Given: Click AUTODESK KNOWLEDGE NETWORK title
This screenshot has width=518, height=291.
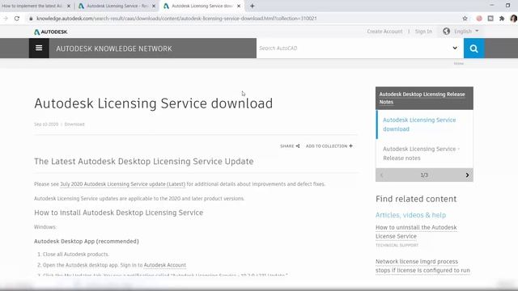Looking at the screenshot, I should pyautogui.click(x=114, y=48).
